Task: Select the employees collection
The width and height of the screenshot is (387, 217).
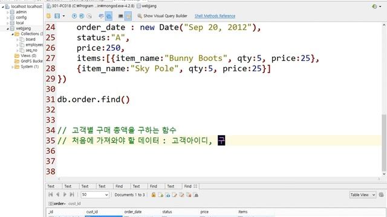Action: click(x=34, y=45)
